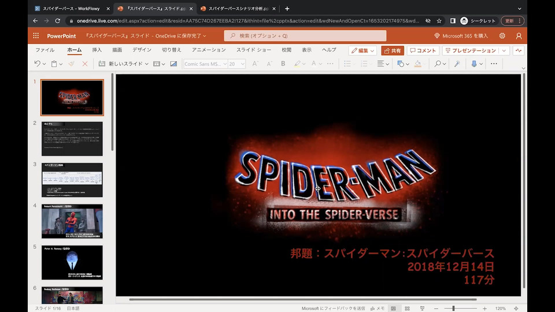Click the Microsoft にフィードバックを送信 link

pyautogui.click(x=333, y=309)
